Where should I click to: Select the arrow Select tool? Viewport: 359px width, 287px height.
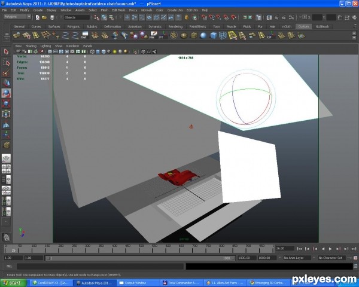(6, 51)
